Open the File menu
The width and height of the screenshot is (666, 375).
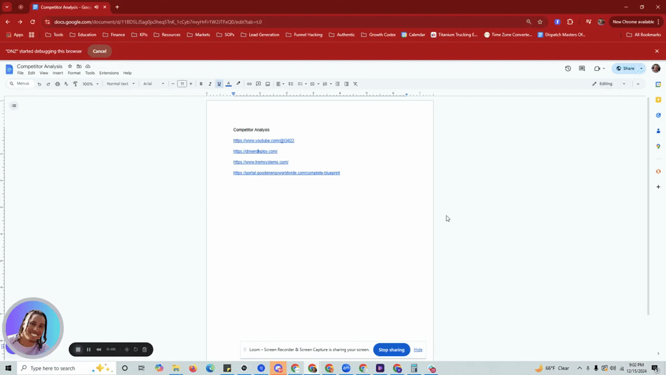(20, 73)
